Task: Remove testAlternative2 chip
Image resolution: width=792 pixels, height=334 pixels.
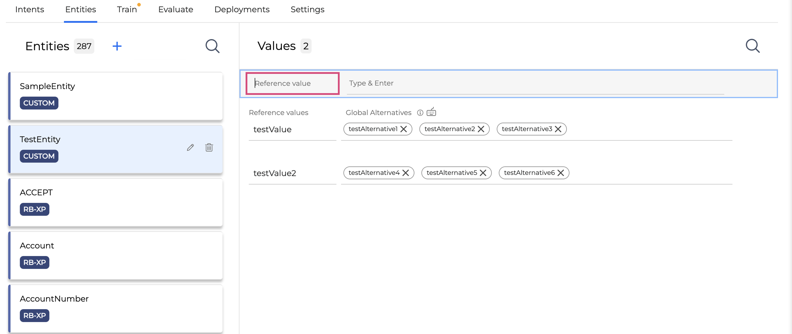Action: point(481,129)
